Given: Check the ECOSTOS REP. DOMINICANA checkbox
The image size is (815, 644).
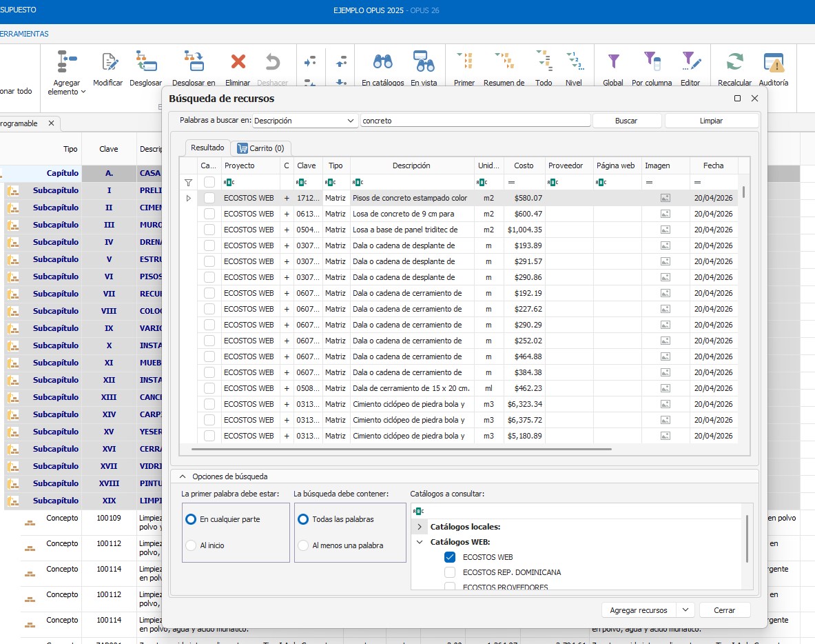Looking at the screenshot, I should (450, 572).
